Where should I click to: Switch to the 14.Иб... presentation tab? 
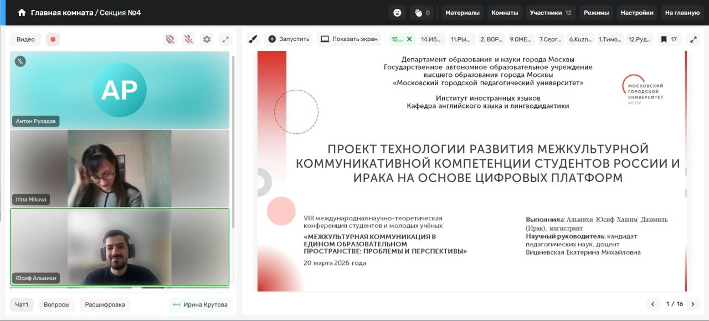click(431, 39)
